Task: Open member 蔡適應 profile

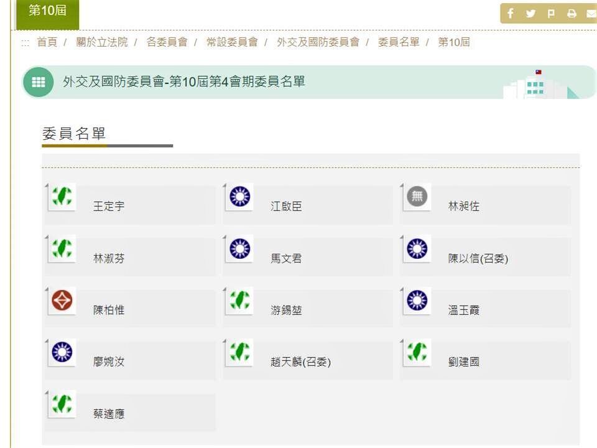Action: 108,414
